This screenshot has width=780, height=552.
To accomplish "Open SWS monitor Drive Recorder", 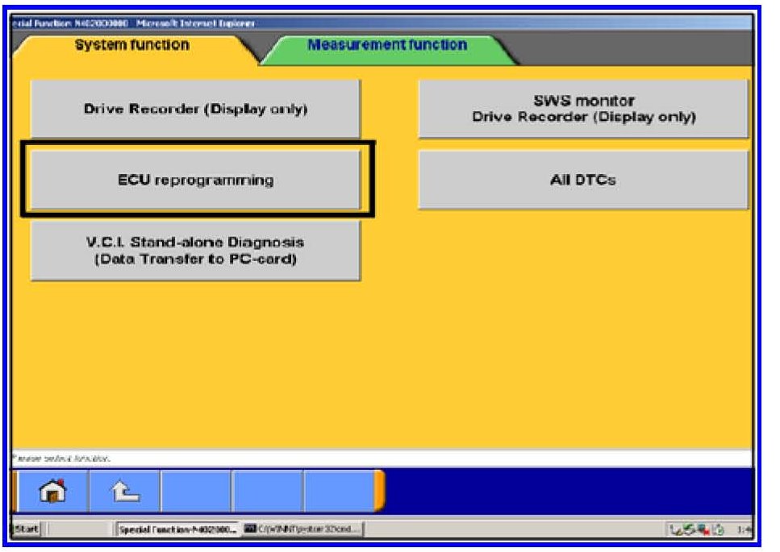I will 583,109.
